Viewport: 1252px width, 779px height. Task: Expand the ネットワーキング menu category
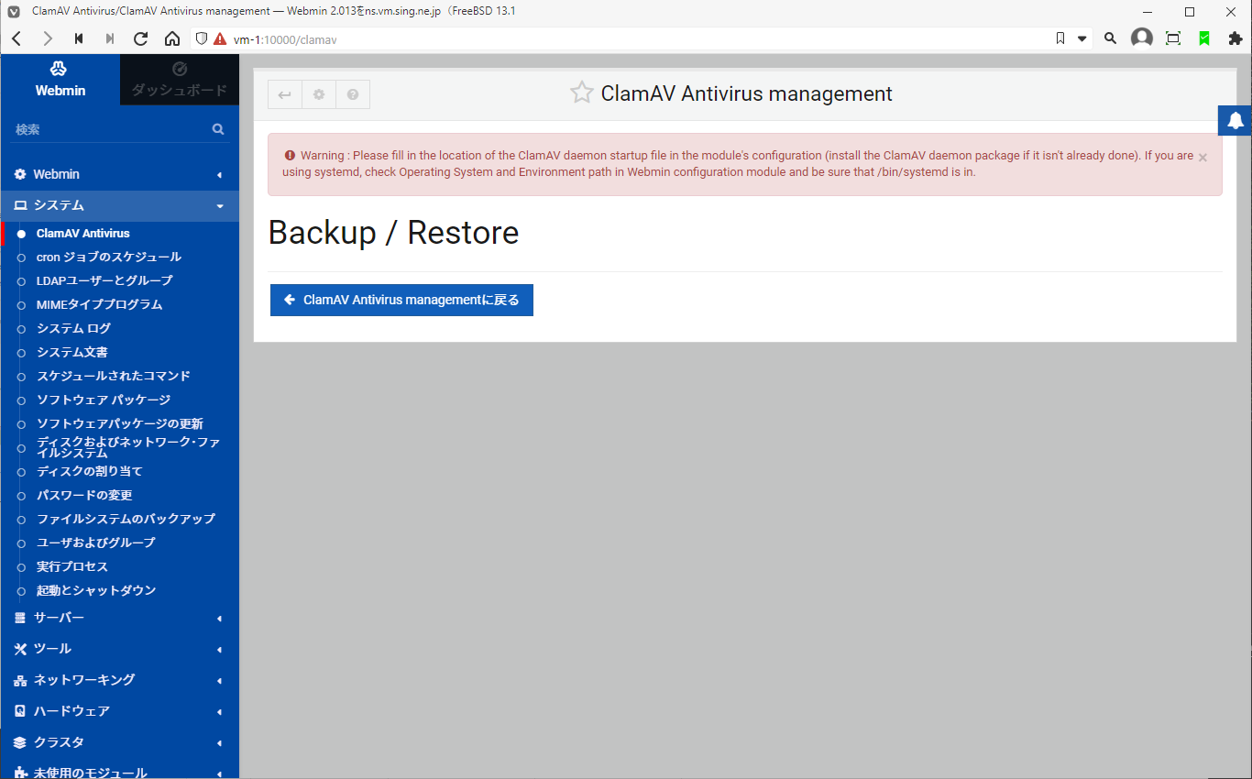point(119,681)
